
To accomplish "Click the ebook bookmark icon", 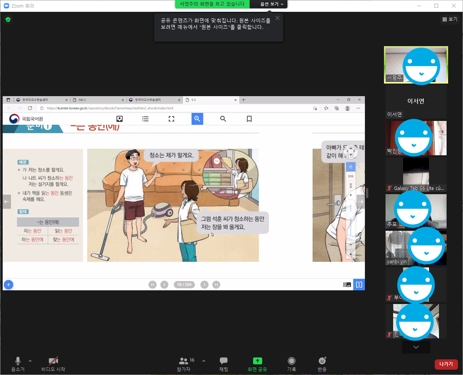I will click(x=249, y=119).
